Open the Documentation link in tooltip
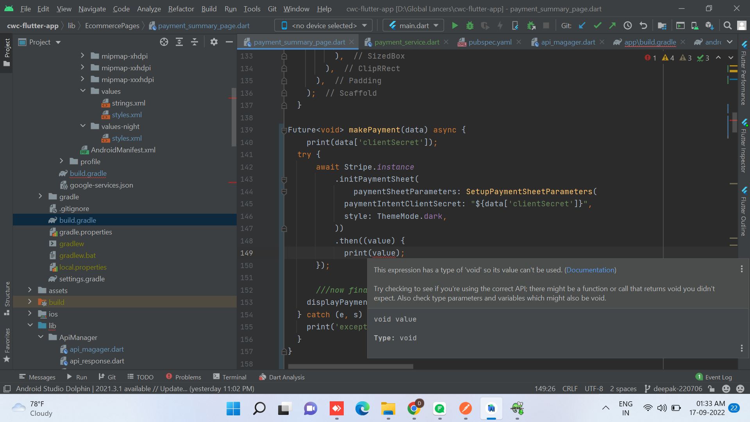750x422 pixels. [x=590, y=270]
